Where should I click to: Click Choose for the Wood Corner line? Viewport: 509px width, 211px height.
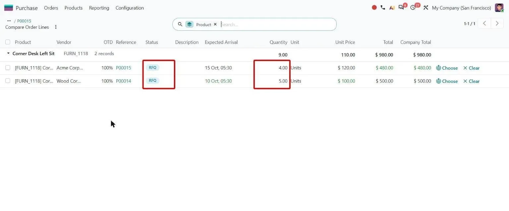pos(447,81)
